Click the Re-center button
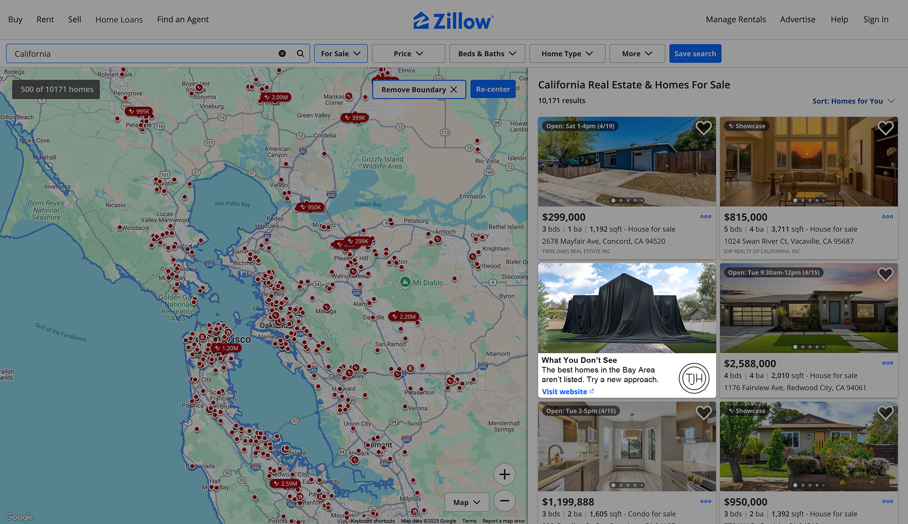Screen dimensions: 908x524 pyautogui.click(x=493, y=89)
